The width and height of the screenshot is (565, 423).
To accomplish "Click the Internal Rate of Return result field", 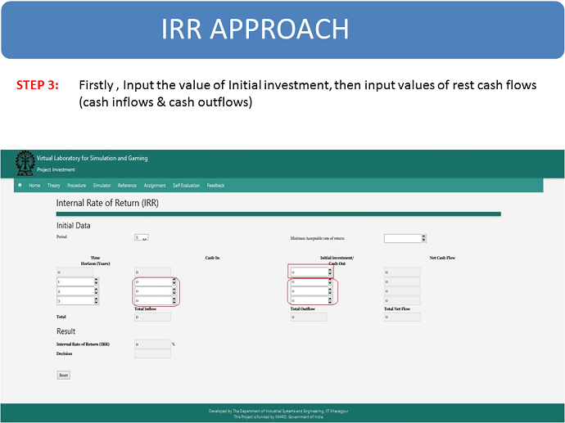I will 153,344.
